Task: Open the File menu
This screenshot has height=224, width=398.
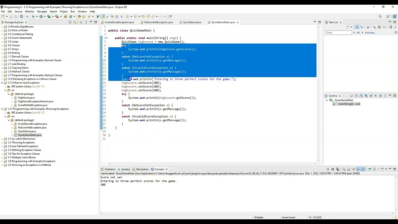Action: tap(3, 12)
